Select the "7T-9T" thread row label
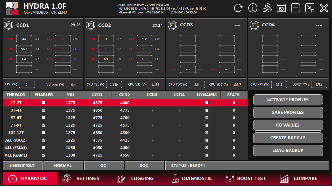 pyautogui.click(x=16, y=125)
